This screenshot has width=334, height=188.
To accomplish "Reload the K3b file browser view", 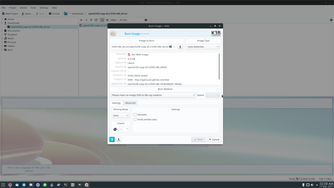I will (96, 20).
